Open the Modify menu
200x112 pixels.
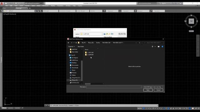pyautogui.click(x=53, y=6)
